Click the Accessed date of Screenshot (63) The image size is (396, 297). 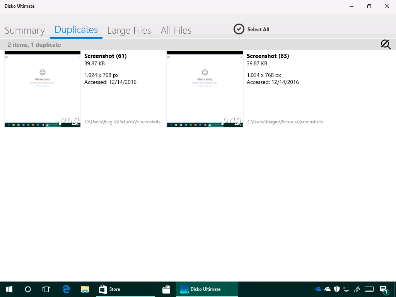tap(273, 82)
